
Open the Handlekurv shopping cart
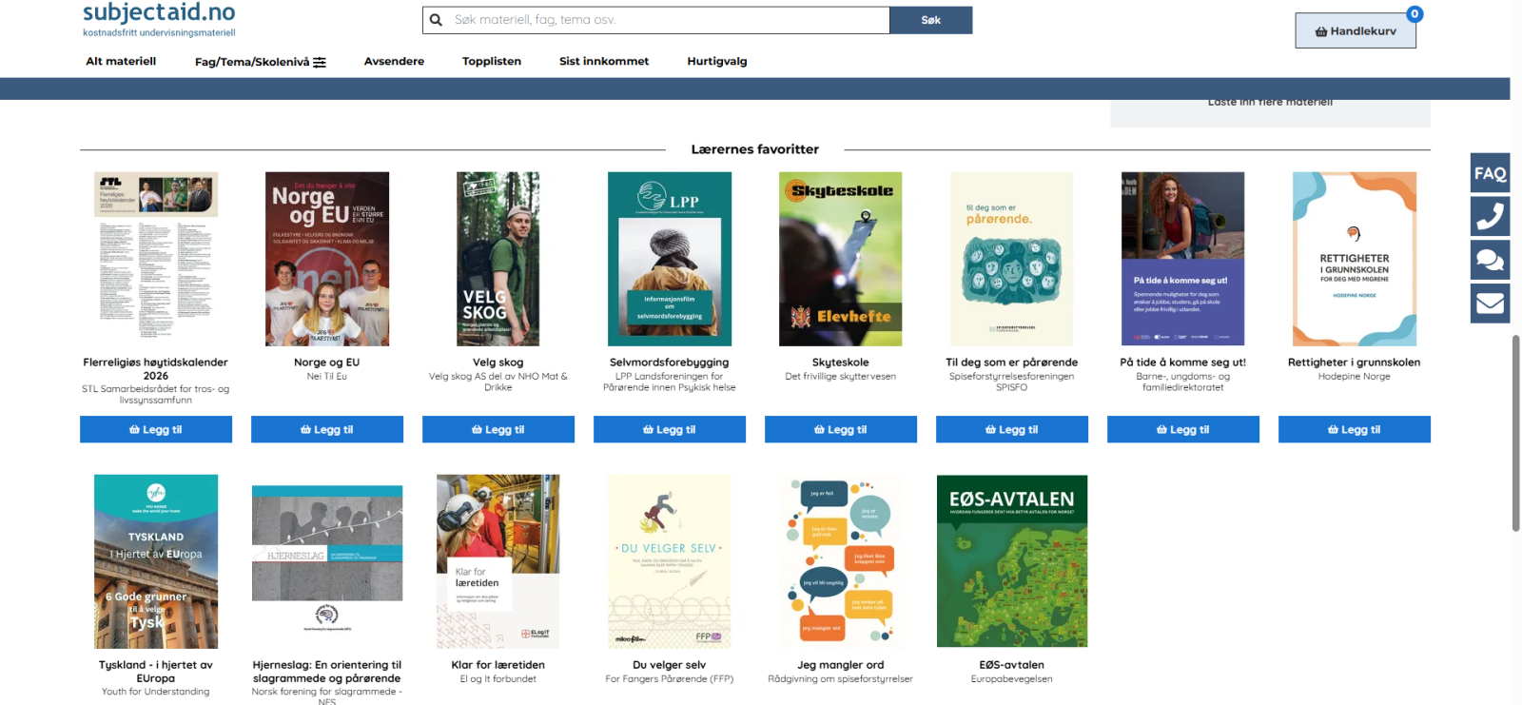[1355, 31]
